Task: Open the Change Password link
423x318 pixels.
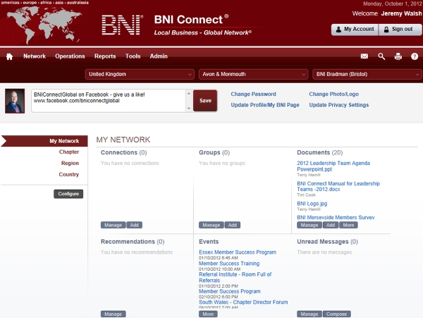Action: (253, 94)
